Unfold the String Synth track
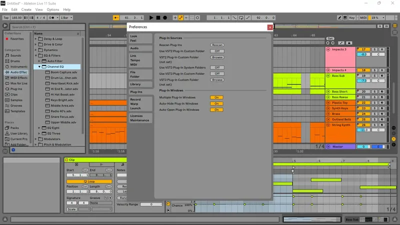The width and height of the screenshot is (400, 225). (x=328, y=125)
